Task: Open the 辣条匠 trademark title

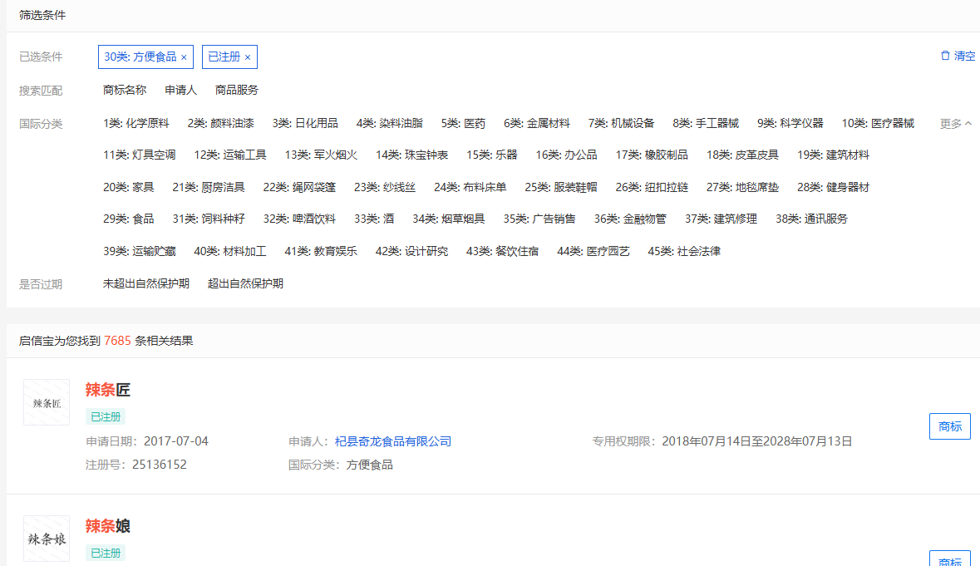Action: [x=108, y=390]
